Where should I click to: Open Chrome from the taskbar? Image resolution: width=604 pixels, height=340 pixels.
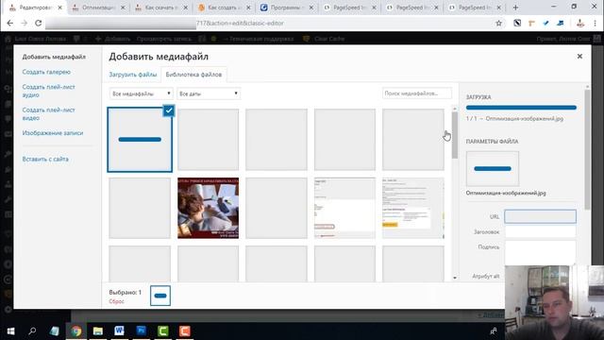coord(75,331)
